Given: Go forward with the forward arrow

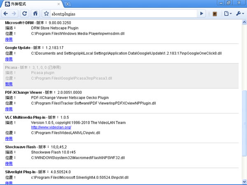Looking at the screenshot, I should pyautogui.click(x=14, y=14).
